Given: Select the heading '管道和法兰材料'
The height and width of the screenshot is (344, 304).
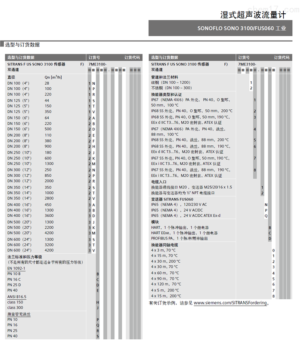Looking at the screenshot, I should pyautogui.click(x=164, y=77).
